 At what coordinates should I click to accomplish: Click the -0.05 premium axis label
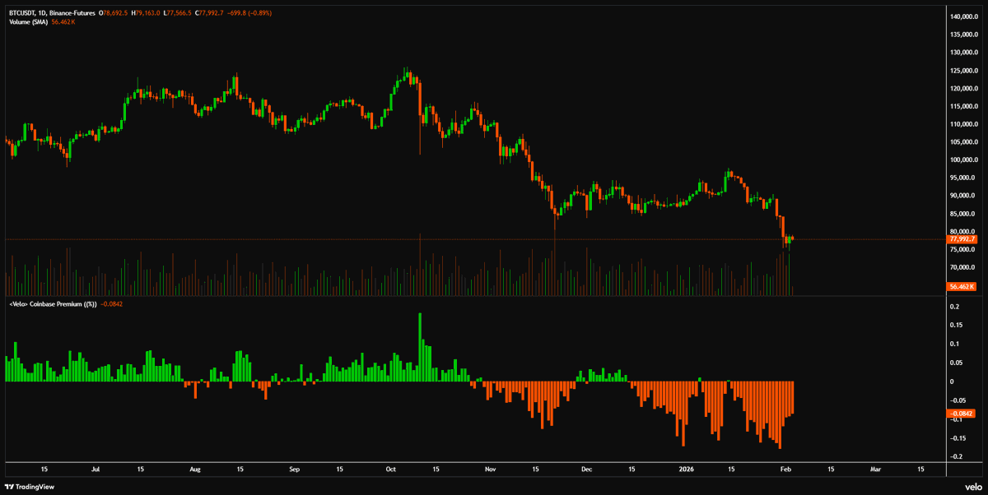[957, 400]
